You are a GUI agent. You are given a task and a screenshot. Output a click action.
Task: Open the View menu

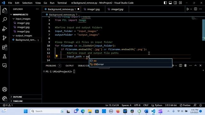38,3
